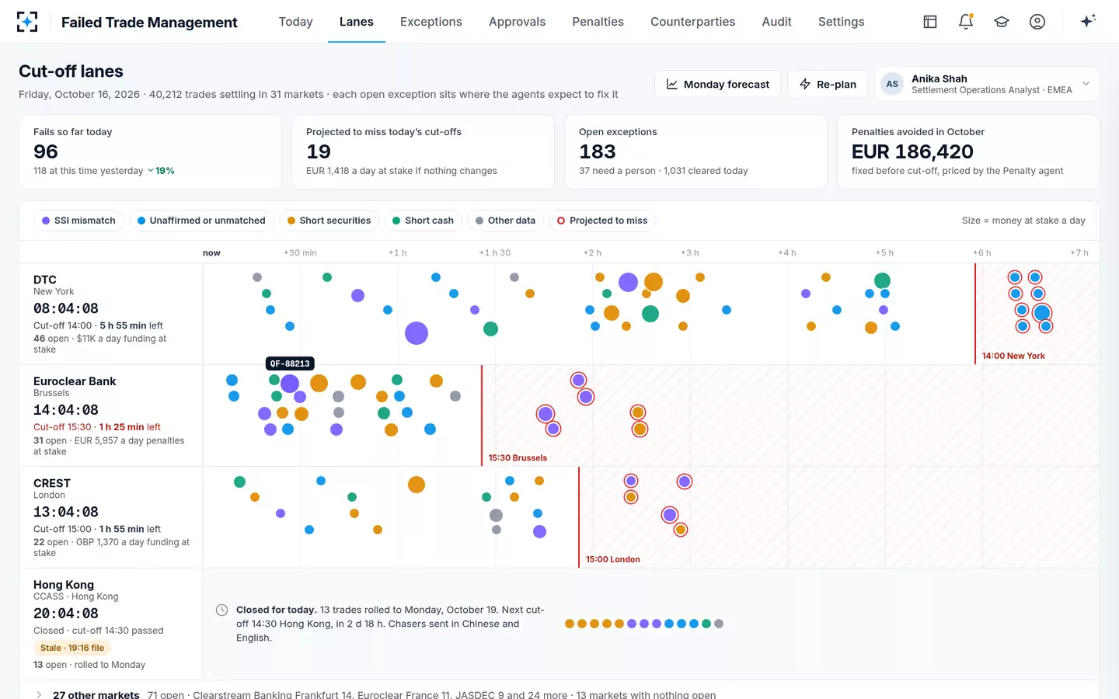Click the Re-plan button
The width and height of the screenshot is (1119, 699).
coord(828,84)
